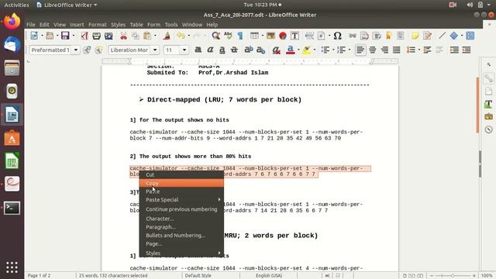Open the Table menu

point(136,25)
